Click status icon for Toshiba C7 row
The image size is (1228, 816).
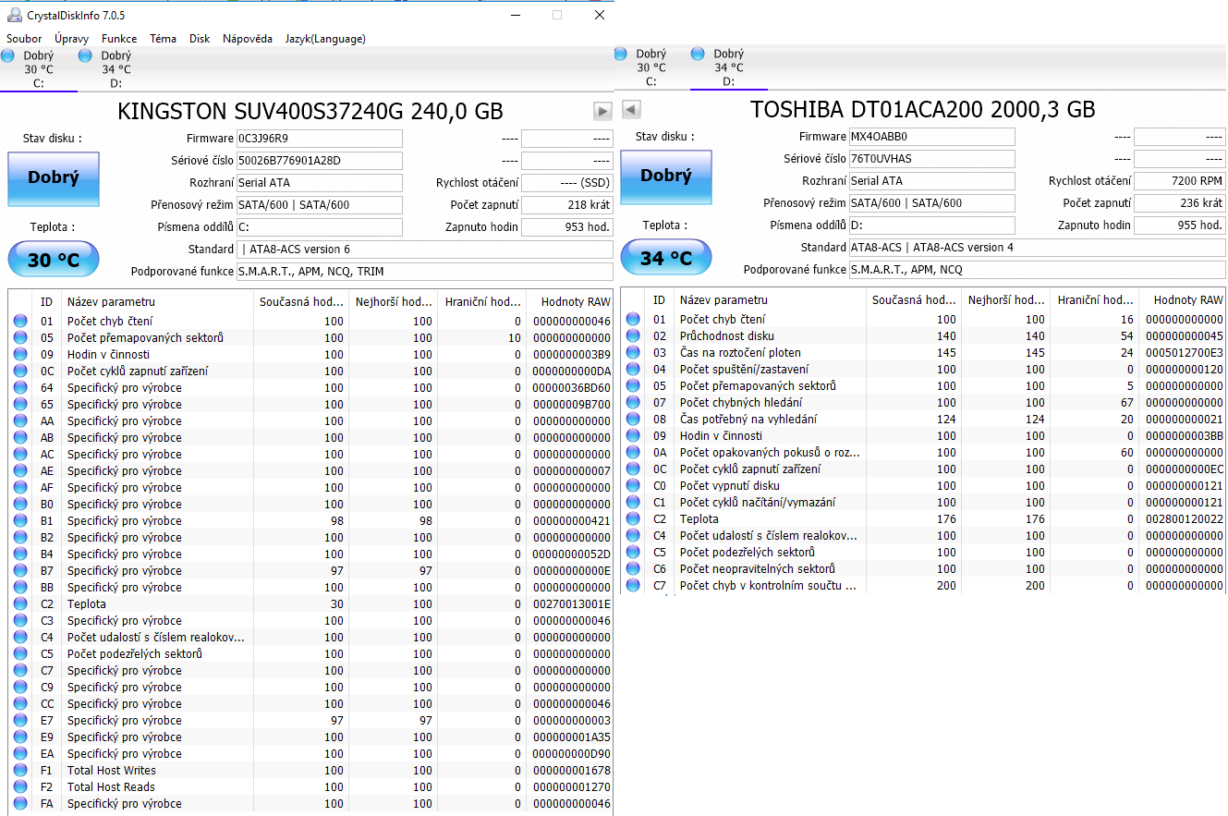pos(633,586)
